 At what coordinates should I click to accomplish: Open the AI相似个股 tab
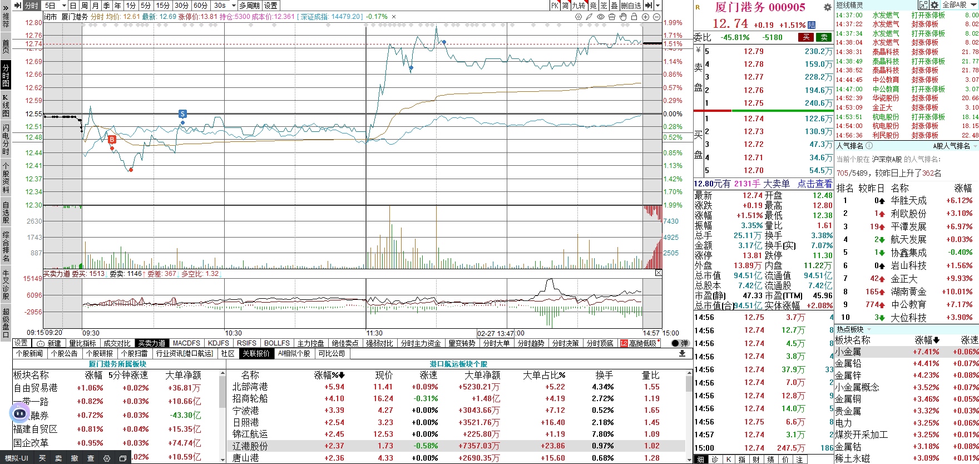pyautogui.click(x=294, y=353)
